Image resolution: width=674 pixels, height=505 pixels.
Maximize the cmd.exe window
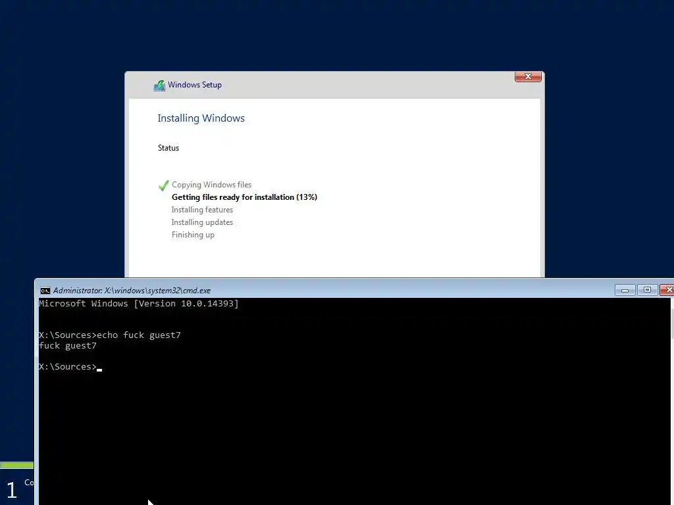coord(647,290)
